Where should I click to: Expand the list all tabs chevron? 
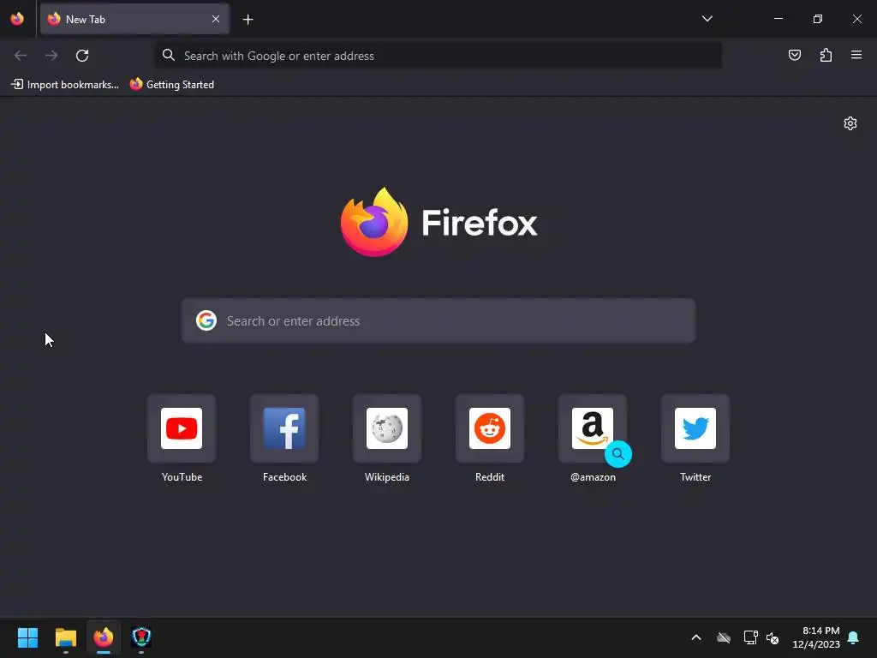[707, 19]
